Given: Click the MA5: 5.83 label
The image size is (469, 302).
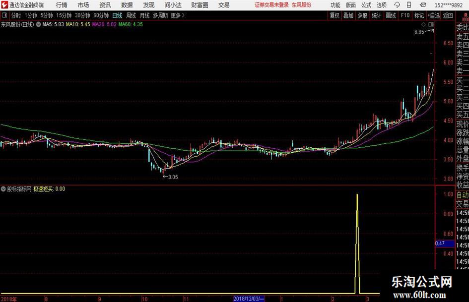Looking at the screenshot, I should click(x=53, y=24).
